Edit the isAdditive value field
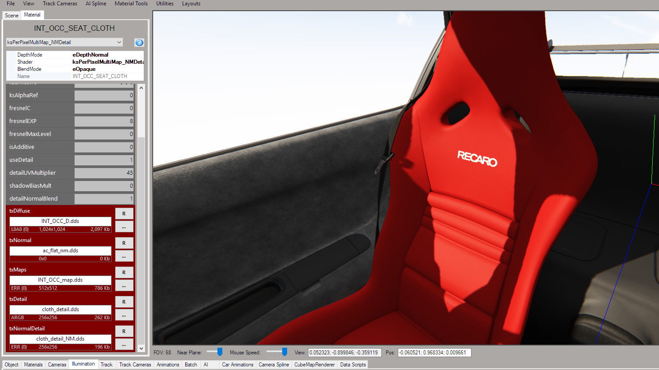Image resolution: width=659 pixels, height=370 pixels. coord(104,147)
